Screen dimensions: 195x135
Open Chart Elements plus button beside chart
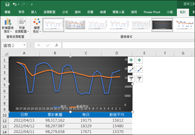point(131,60)
